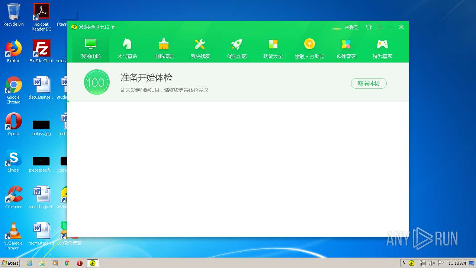Click the 360 tray icon
This screenshot has width=476, height=268.
[412, 263]
